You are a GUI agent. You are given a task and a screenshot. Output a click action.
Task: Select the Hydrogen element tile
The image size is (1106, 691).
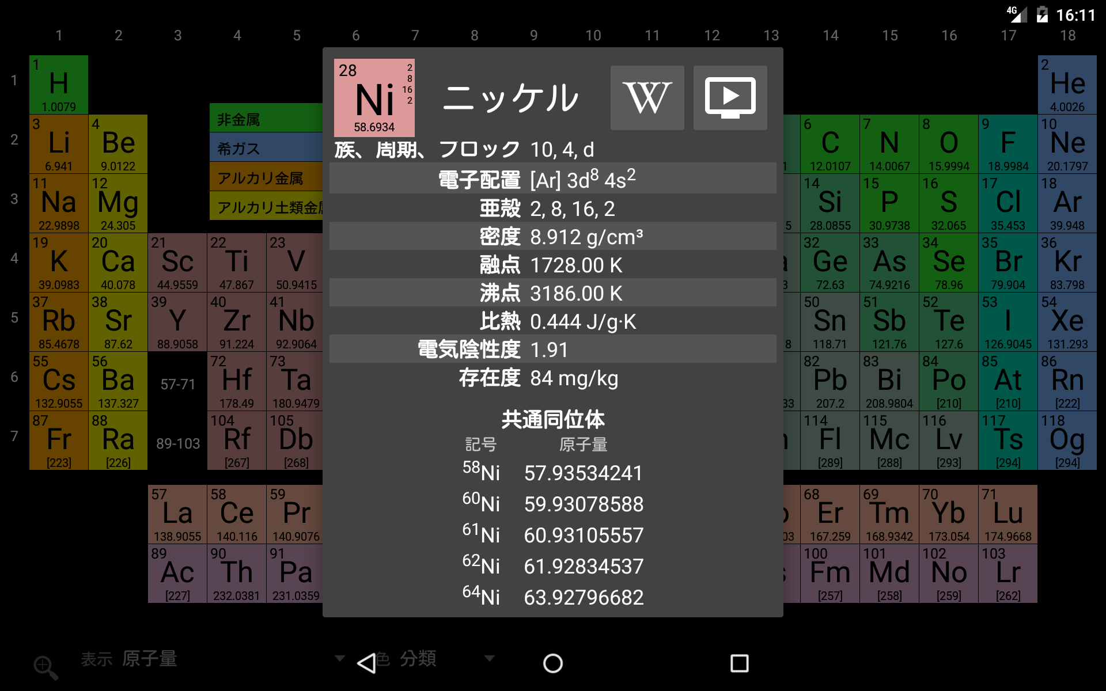(x=59, y=85)
